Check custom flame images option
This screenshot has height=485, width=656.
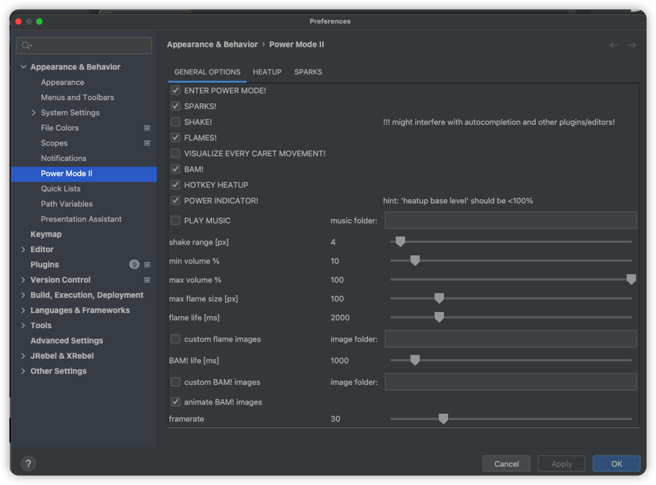pyautogui.click(x=175, y=339)
